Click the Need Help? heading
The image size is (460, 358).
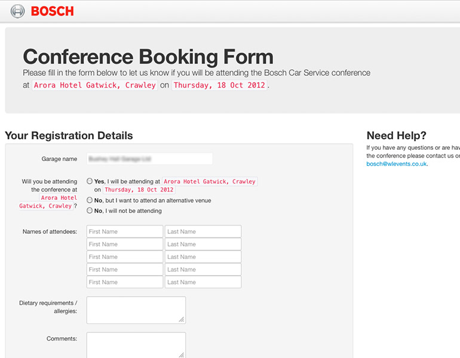[396, 135]
